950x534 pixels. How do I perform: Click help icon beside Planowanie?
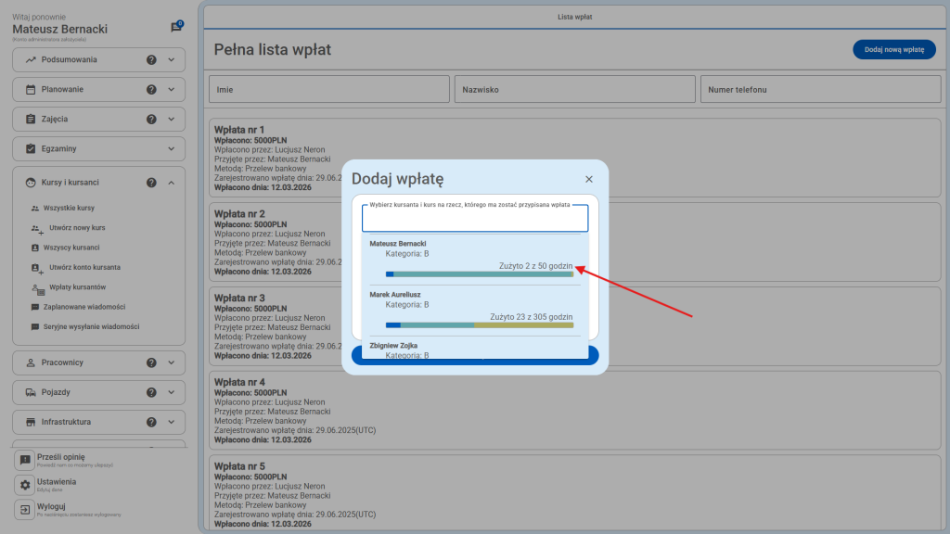point(151,90)
